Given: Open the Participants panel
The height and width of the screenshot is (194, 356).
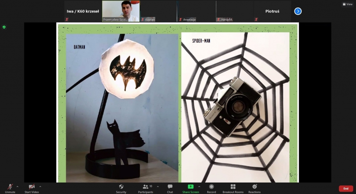Looking at the screenshot, I should point(146,188).
